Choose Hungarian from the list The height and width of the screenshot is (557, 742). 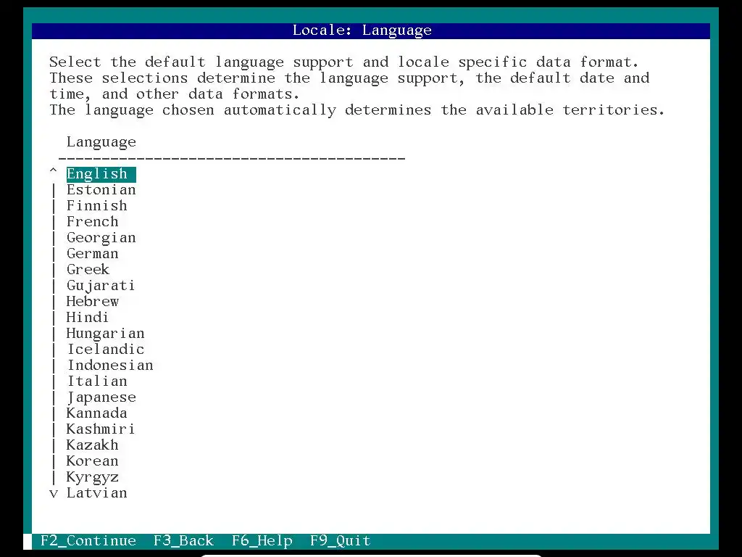(105, 334)
